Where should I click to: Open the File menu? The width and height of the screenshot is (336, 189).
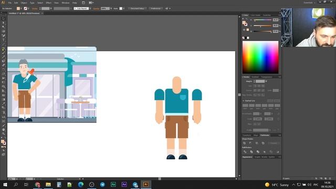coord(10,3)
